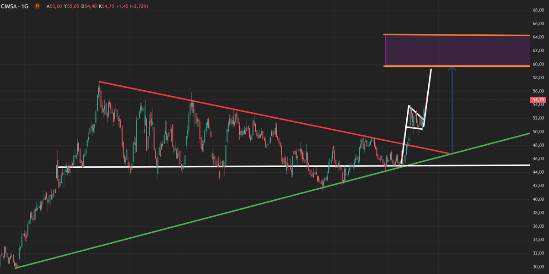Click the 48,00 price axis label
The width and height of the screenshot is (549, 274).
538,145
